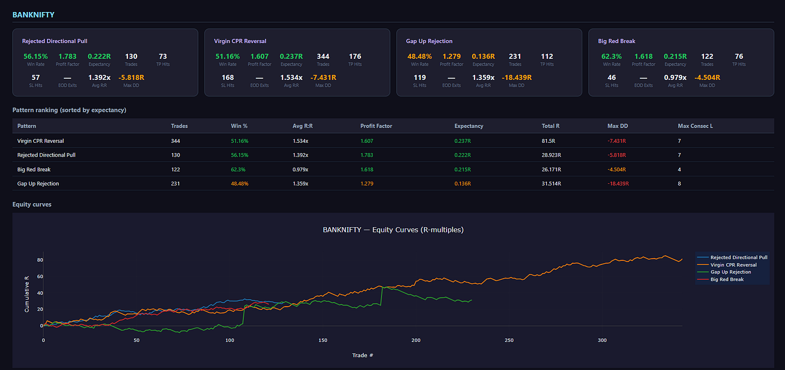Sort table by the Win % column header
Viewport: 785px width, 370px height.
click(239, 126)
